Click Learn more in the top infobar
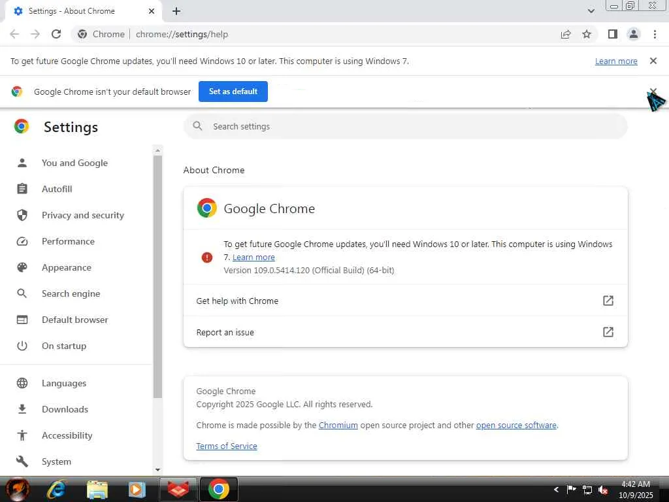Image resolution: width=669 pixels, height=502 pixels. tap(616, 61)
